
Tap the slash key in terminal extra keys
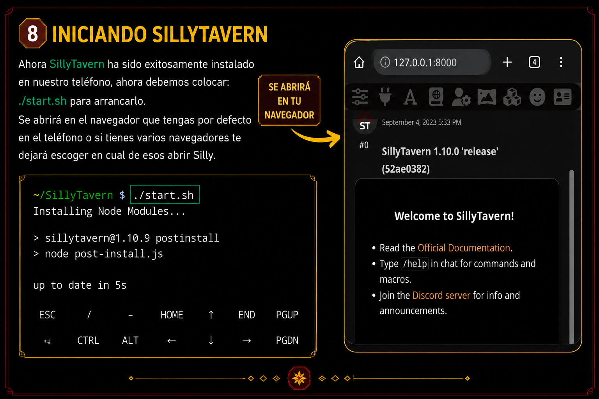coord(89,315)
